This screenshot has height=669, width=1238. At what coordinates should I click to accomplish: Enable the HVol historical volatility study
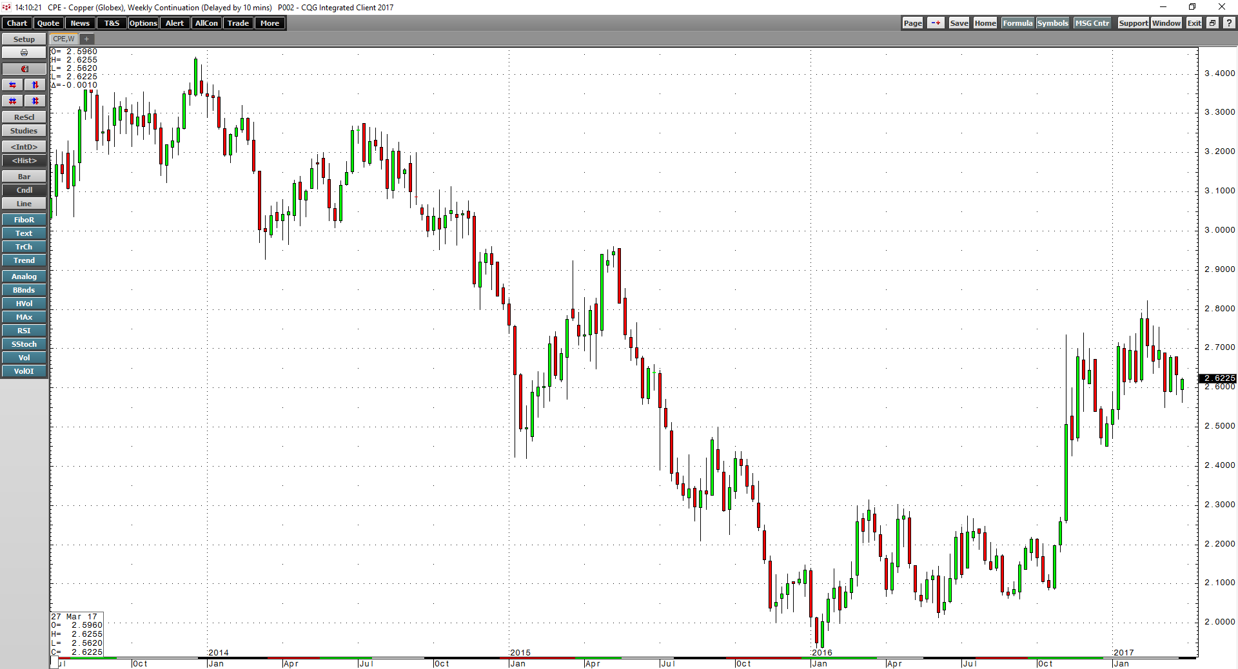point(24,304)
